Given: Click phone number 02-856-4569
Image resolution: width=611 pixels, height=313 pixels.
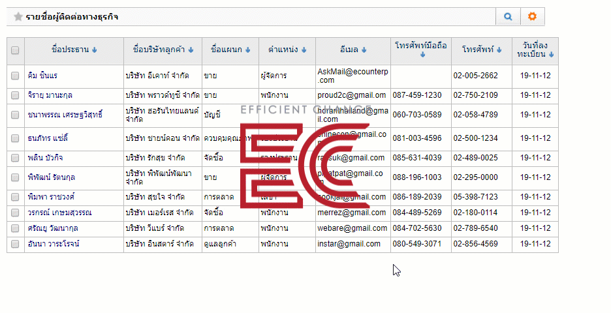Looking at the screenshot, I should 475,244.
